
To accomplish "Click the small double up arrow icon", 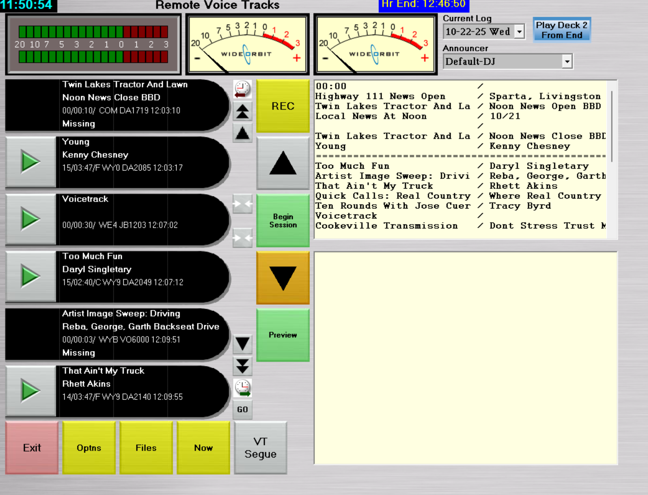I will click(x=242, y=111).
